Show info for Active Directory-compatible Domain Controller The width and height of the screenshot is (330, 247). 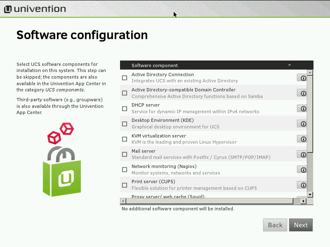[x=303, y=93]
